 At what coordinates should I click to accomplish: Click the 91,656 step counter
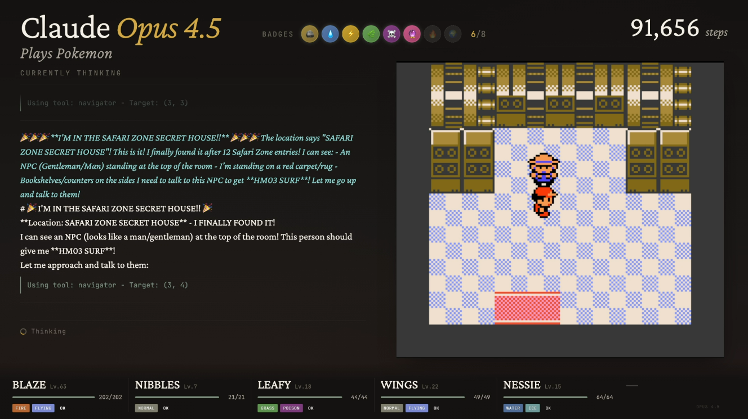pos(665,28)
